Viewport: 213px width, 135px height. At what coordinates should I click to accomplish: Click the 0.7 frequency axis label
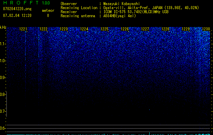pyautogui.click(x=3, y=111)
